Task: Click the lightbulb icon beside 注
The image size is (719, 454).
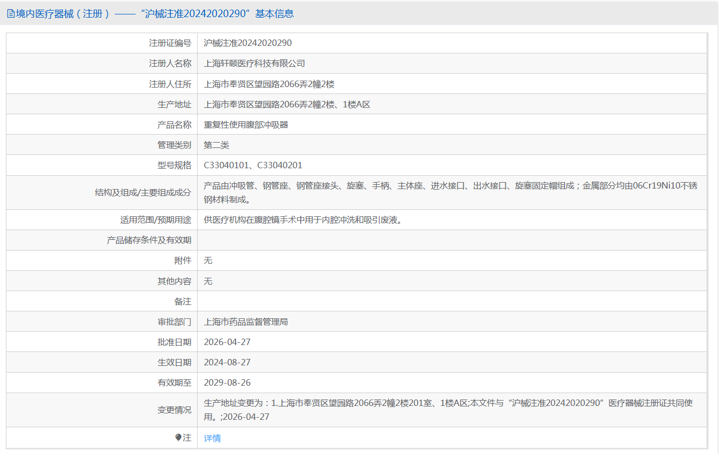Action: [178, 437]
